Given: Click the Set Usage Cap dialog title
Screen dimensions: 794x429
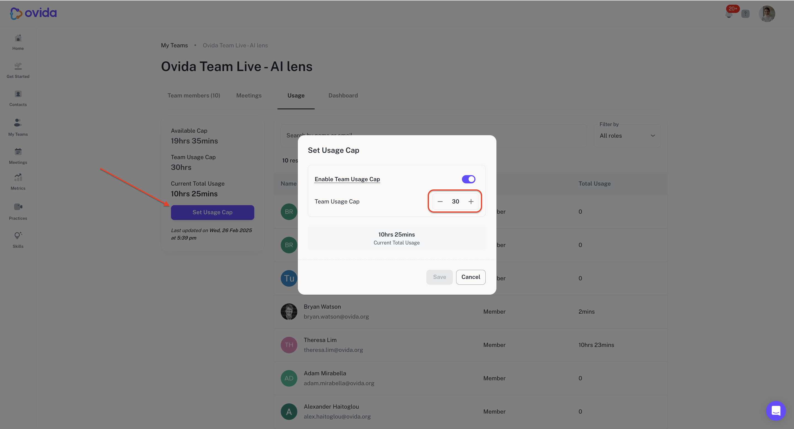Looking at the screenshot, I should [333, 150].
